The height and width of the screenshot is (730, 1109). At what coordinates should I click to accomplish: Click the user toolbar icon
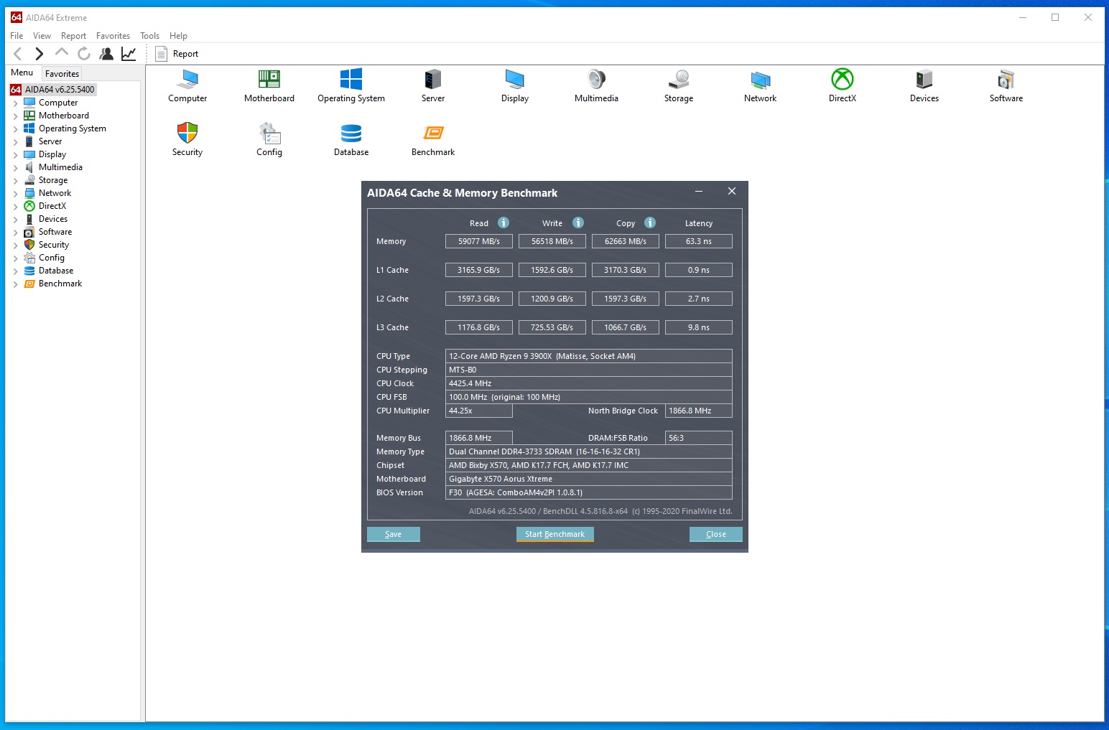point(106,54)
